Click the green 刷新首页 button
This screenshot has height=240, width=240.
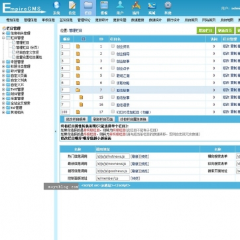point(225,30)
